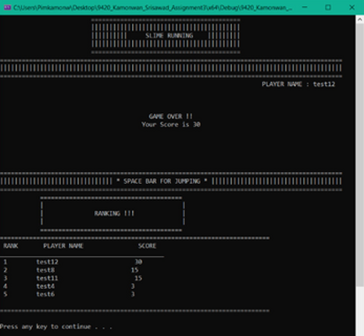Click the score 3 in test4 row

[x=133, y=286]
